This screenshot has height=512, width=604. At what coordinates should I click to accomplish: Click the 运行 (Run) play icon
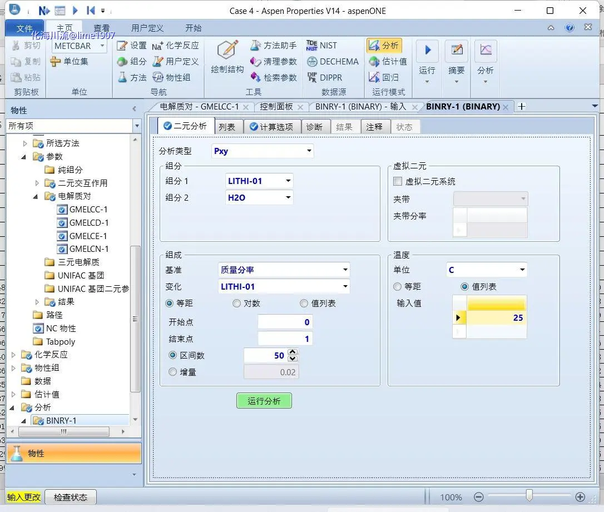[427, 51]
